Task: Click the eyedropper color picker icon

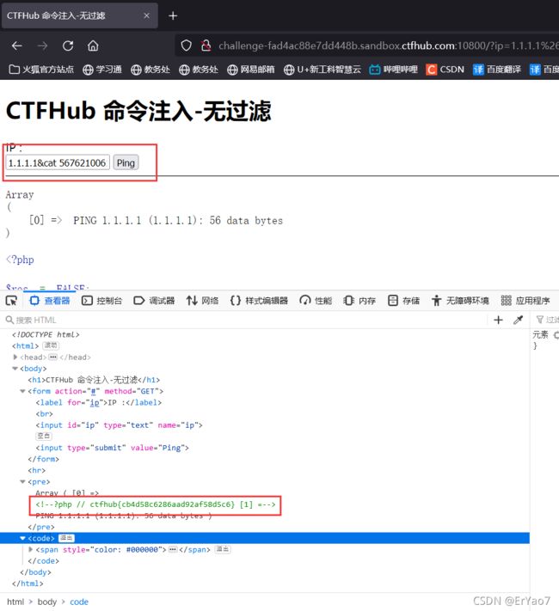Action: 518,320
